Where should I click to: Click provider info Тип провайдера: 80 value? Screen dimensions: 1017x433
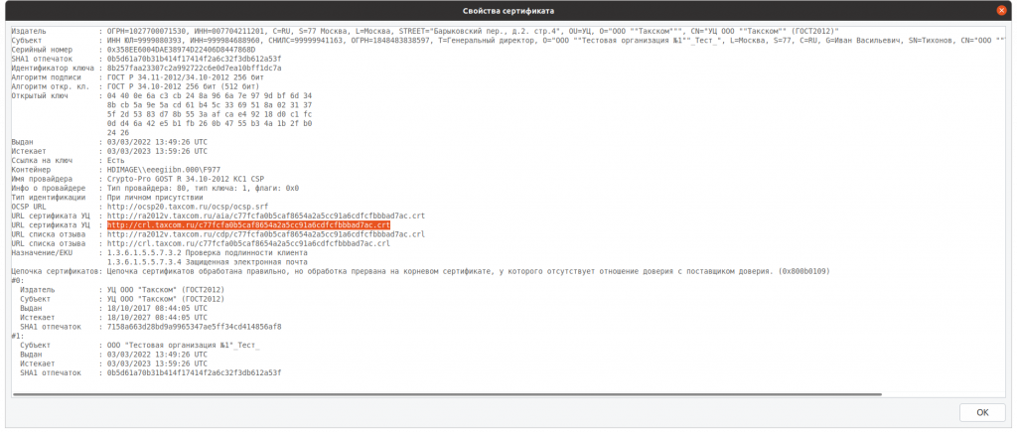(203, 188)
